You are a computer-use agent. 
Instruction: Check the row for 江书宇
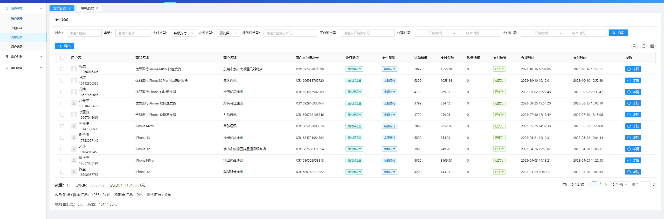62,103
